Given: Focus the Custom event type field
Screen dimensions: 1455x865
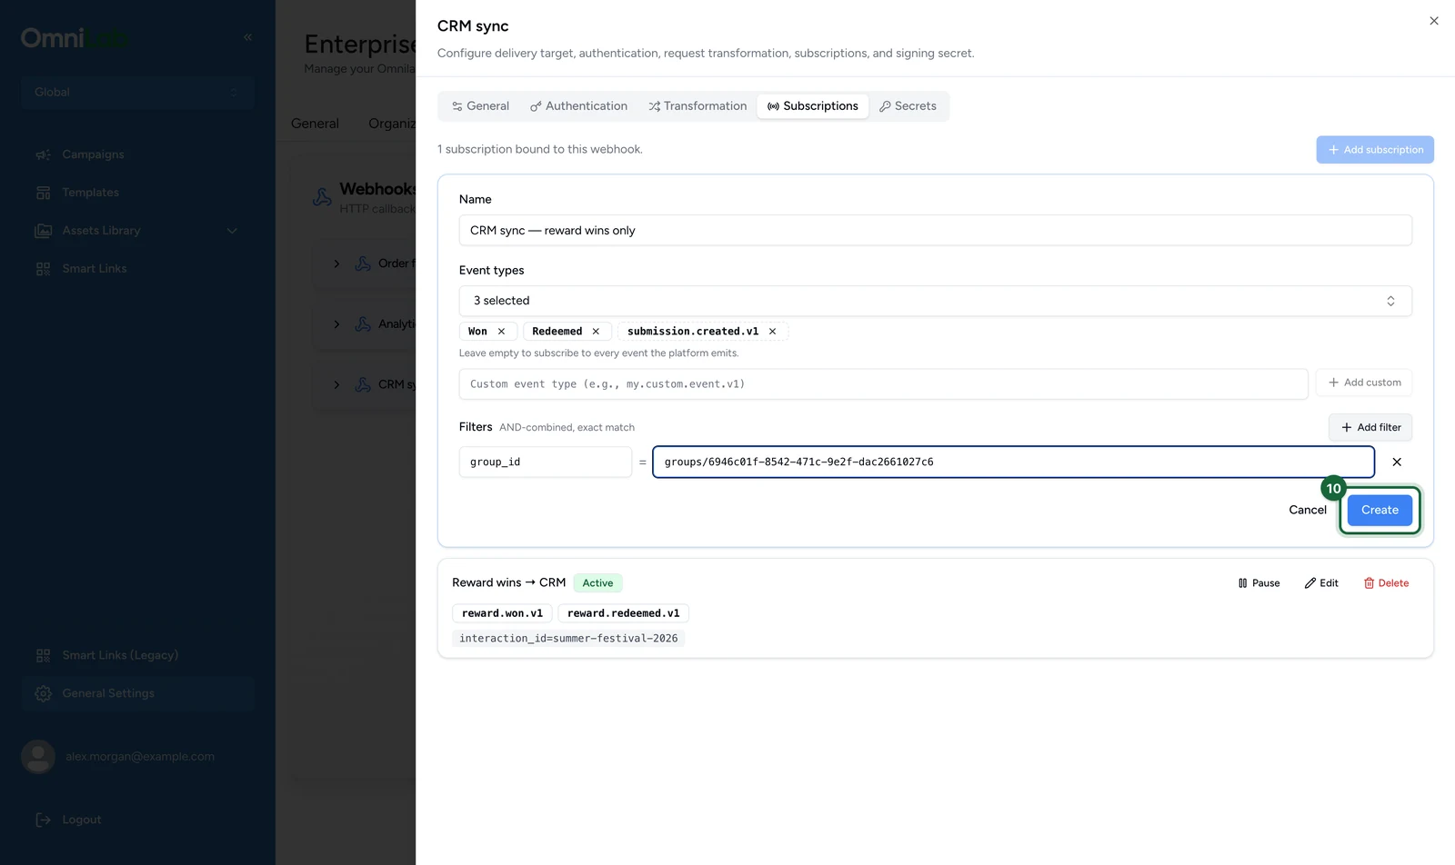Looking at the screenshot, I should pos(883,384).
